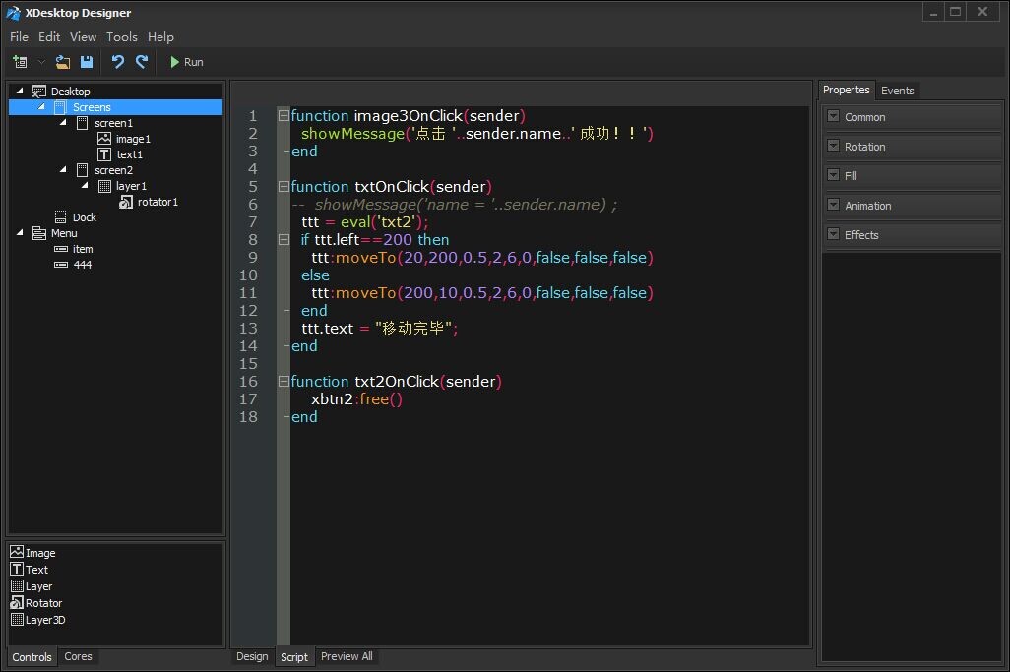This screenshot has height=672, width=1010.
Task: Collapse the screen1 tree node
Action: [x=63, y=122]
